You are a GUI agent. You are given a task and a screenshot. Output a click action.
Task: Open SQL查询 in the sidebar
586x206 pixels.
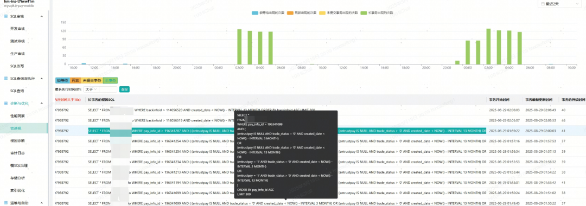point(17,91)
